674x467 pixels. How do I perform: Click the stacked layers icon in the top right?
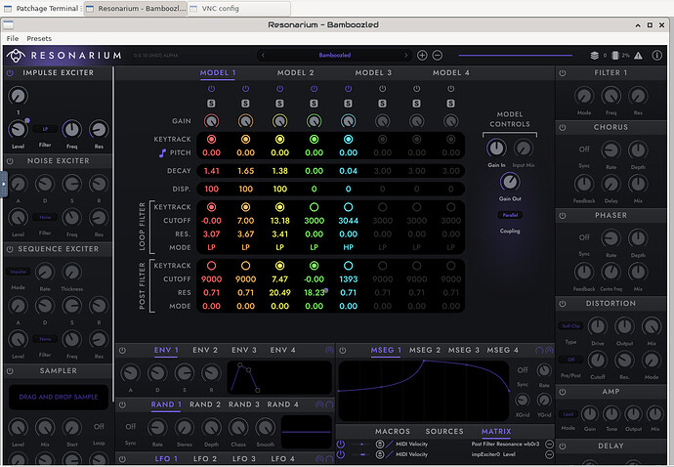point(594,56)
